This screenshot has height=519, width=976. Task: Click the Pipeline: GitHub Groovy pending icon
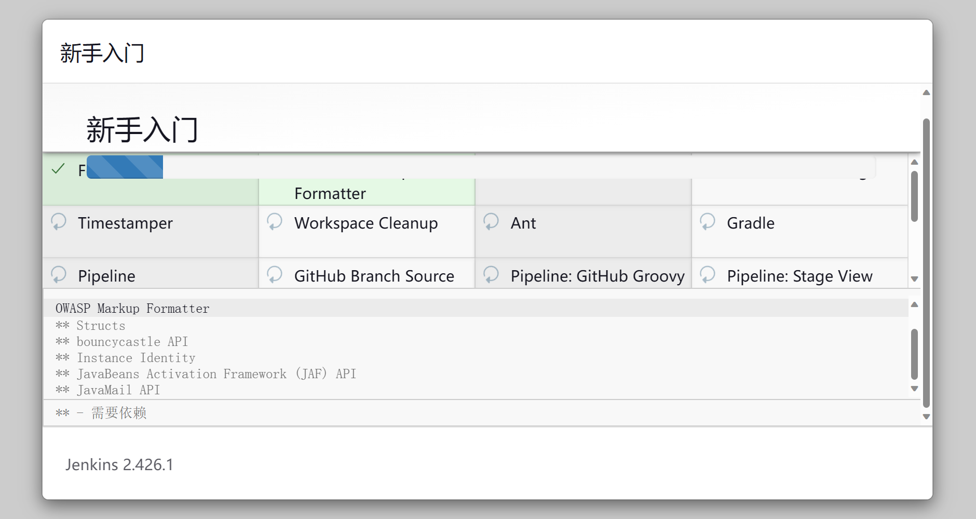coord(491,274)
